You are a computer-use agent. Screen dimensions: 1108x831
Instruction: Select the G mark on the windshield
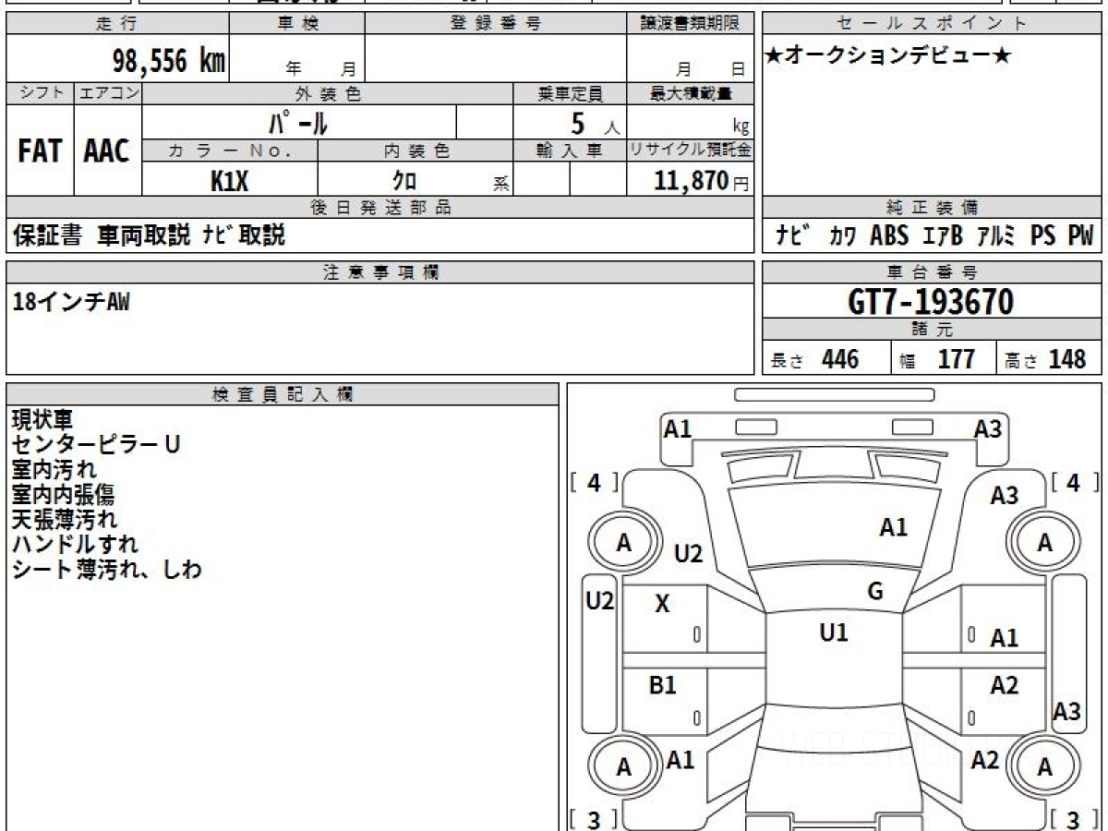pyautogui.click(x=875, y=592)
